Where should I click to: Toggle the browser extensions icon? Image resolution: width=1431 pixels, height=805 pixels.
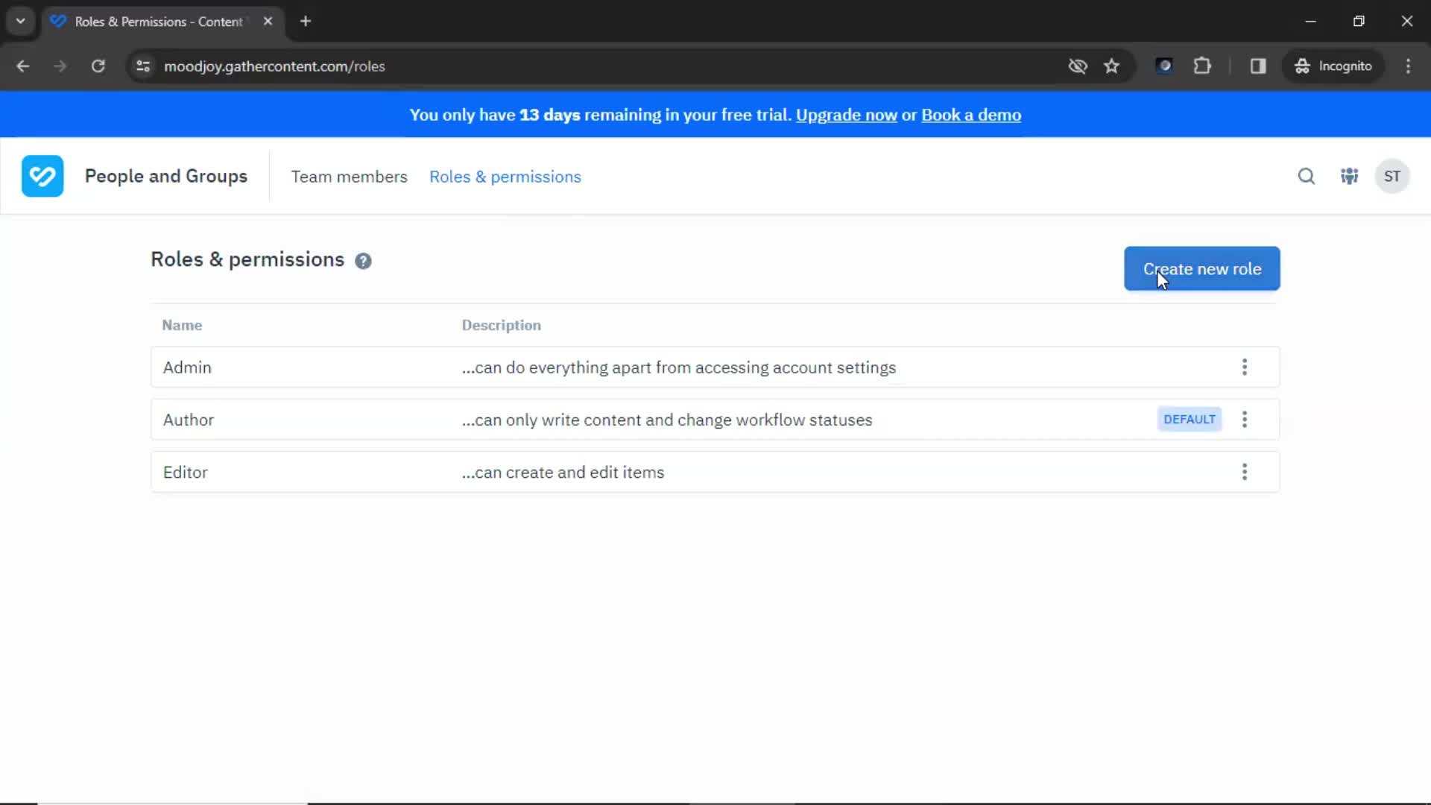point(1203,66)
